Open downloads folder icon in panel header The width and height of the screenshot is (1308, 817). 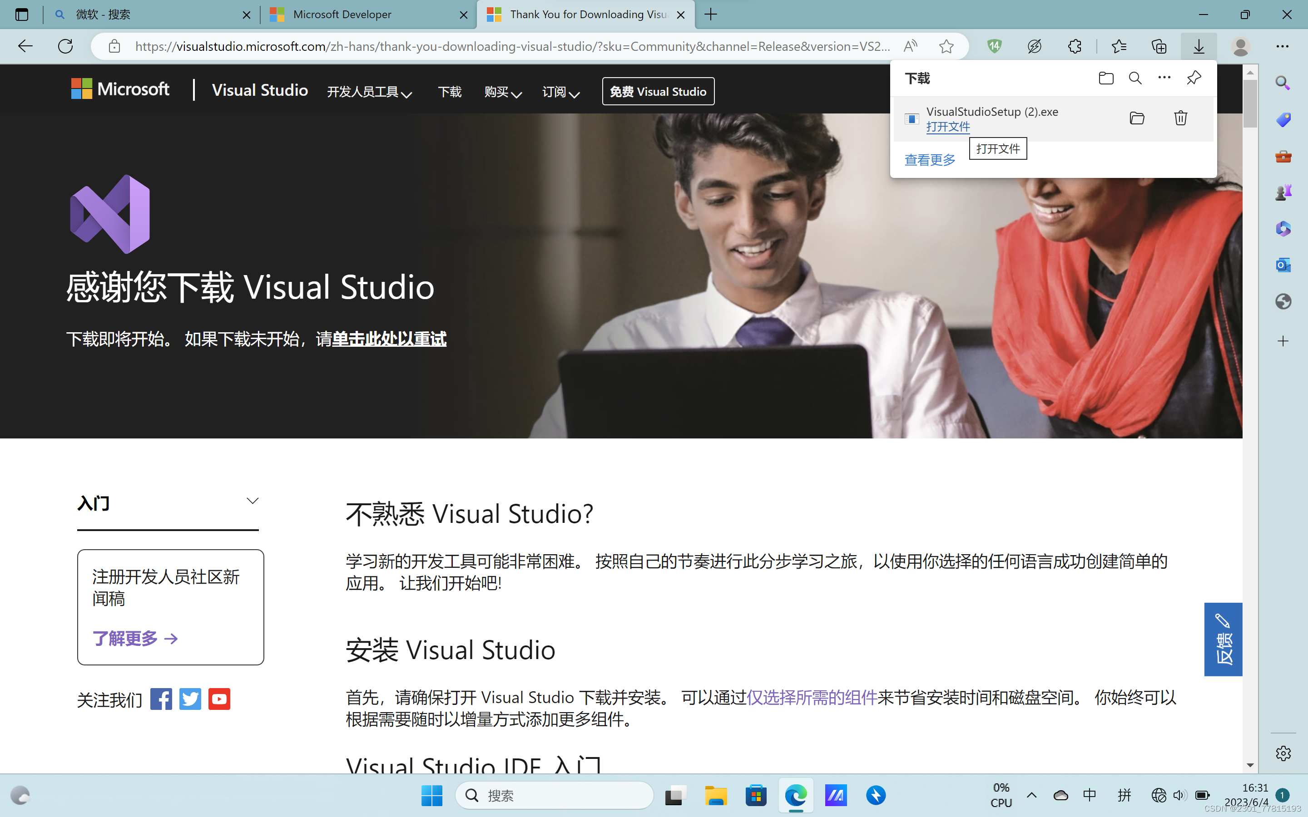pyautogui.click(x=1106, y=78)
